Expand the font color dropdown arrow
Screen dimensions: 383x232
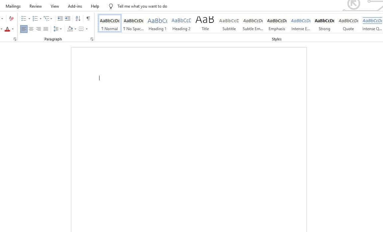(13, 29)
